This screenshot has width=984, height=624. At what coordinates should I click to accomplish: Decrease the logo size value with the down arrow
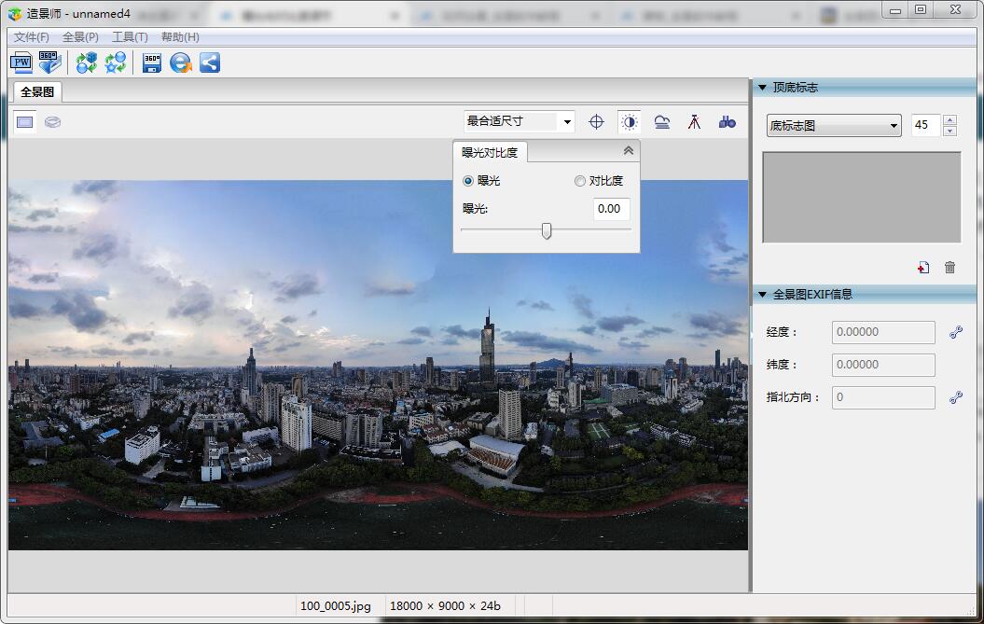[x=950, y=131]
